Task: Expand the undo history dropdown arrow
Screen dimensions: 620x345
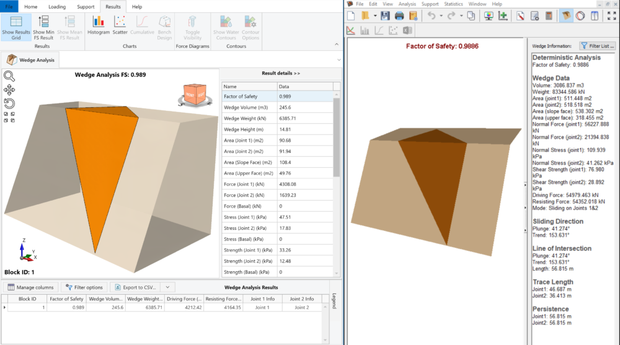Action: pyautogui.click(x=441, y=15)
